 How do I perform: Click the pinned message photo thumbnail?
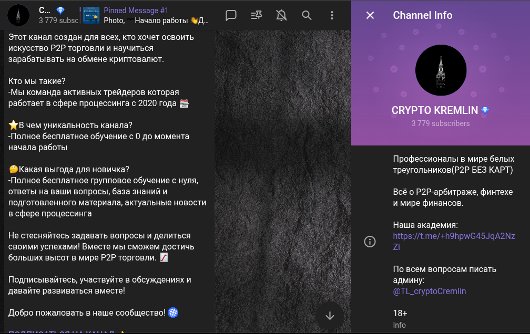coord(91,15)
